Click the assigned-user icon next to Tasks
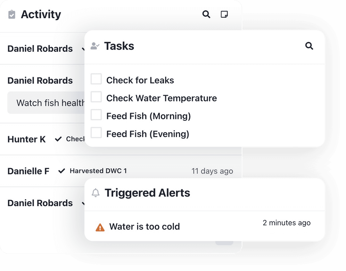The height and width of the screenshot is (271, 346). coord(95,46)
